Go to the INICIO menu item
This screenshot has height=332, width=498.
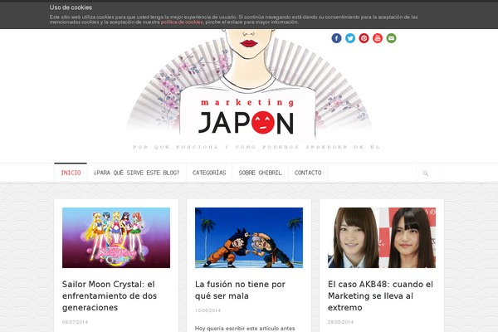(x=71, y=173)
